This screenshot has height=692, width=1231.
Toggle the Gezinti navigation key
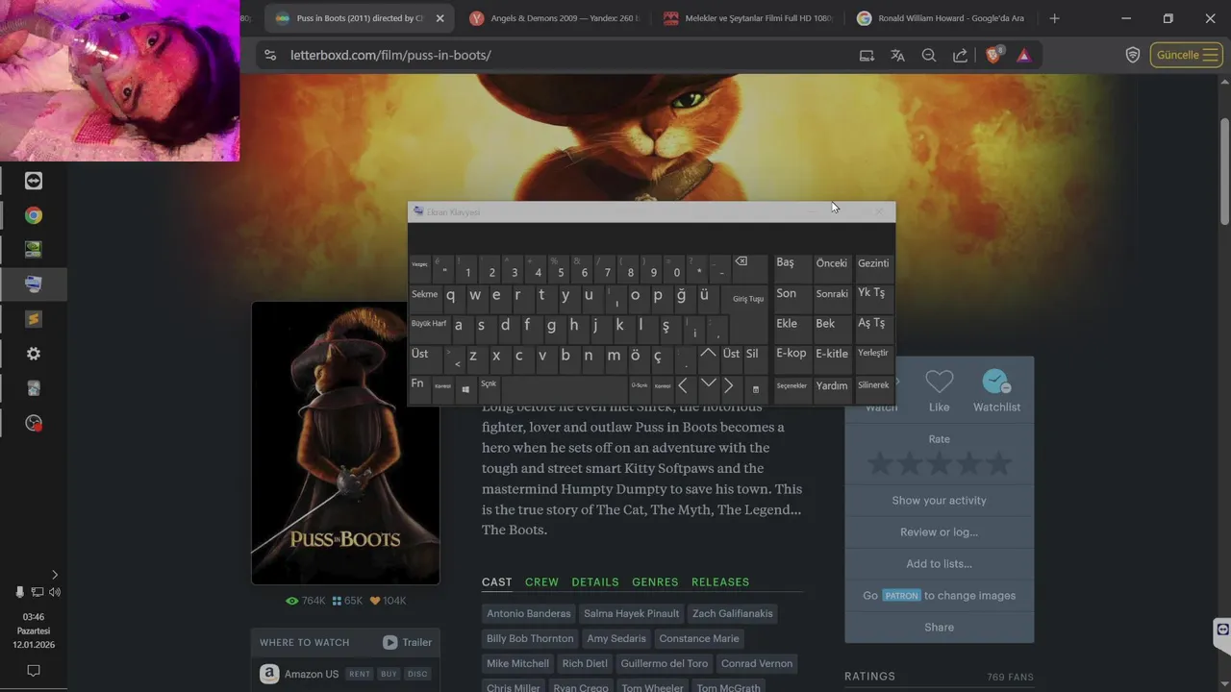[x=873, y=267]
